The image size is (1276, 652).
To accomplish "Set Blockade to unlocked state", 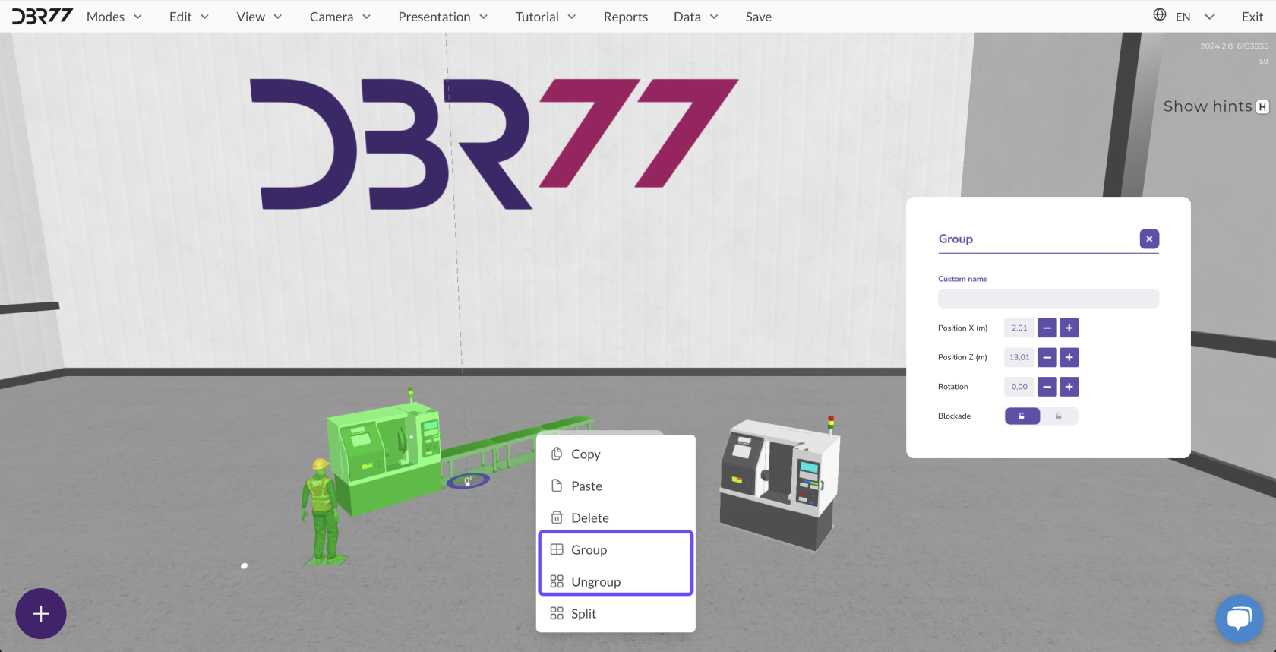I will [1022, 416].
